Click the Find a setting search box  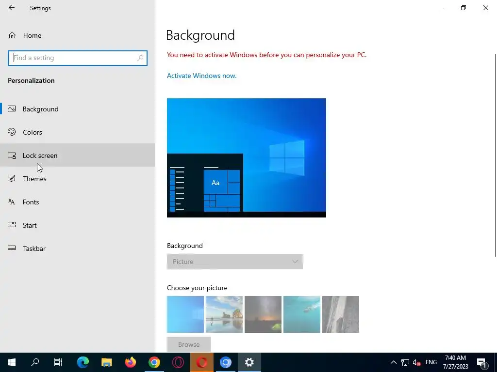pos(78,58)
